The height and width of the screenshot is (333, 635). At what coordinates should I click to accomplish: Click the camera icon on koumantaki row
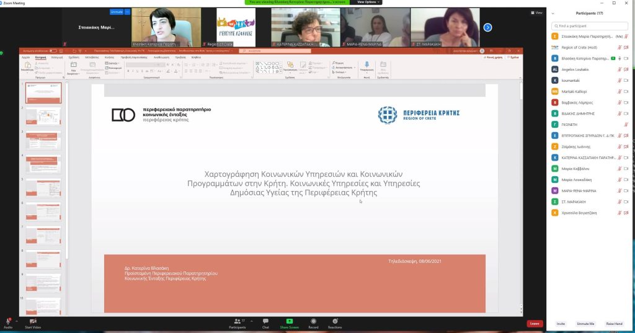tap(626, 80)
